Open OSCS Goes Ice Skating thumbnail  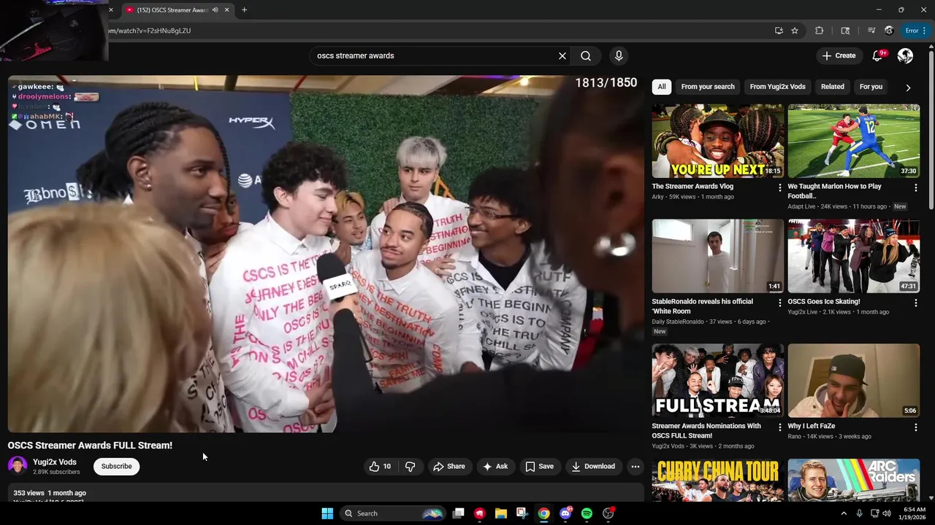(x=854, y=256)
